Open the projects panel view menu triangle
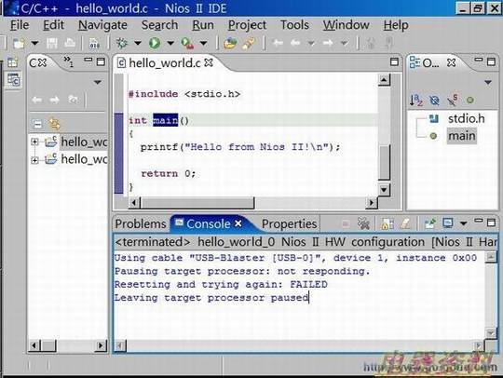Image resolution: width=503 pixels, height=378 pixels. 98,83
